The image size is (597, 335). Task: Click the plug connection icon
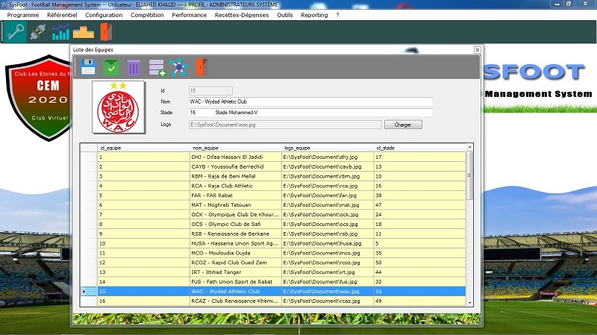38,31
